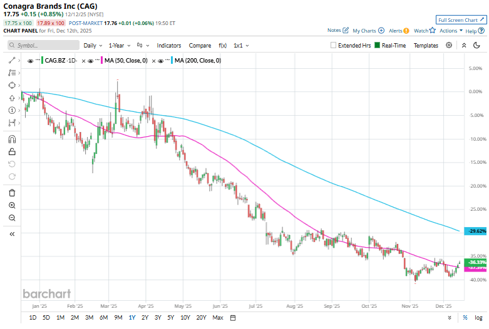Image resolution: width=489 pixels, height=329 pixels.
Task: Click the Full Screen Chart button
Action: pos(461,20)
